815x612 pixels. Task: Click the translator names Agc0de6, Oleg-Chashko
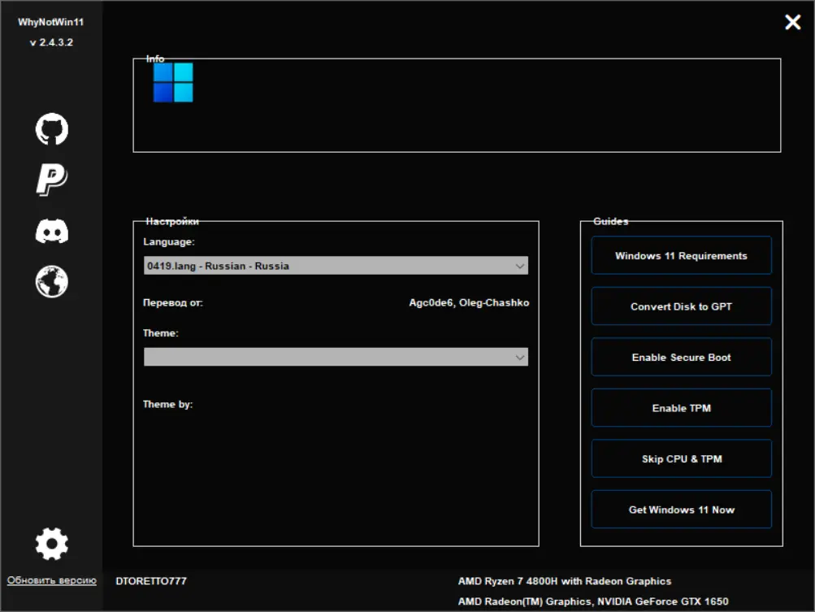click(x=469, y=302)
